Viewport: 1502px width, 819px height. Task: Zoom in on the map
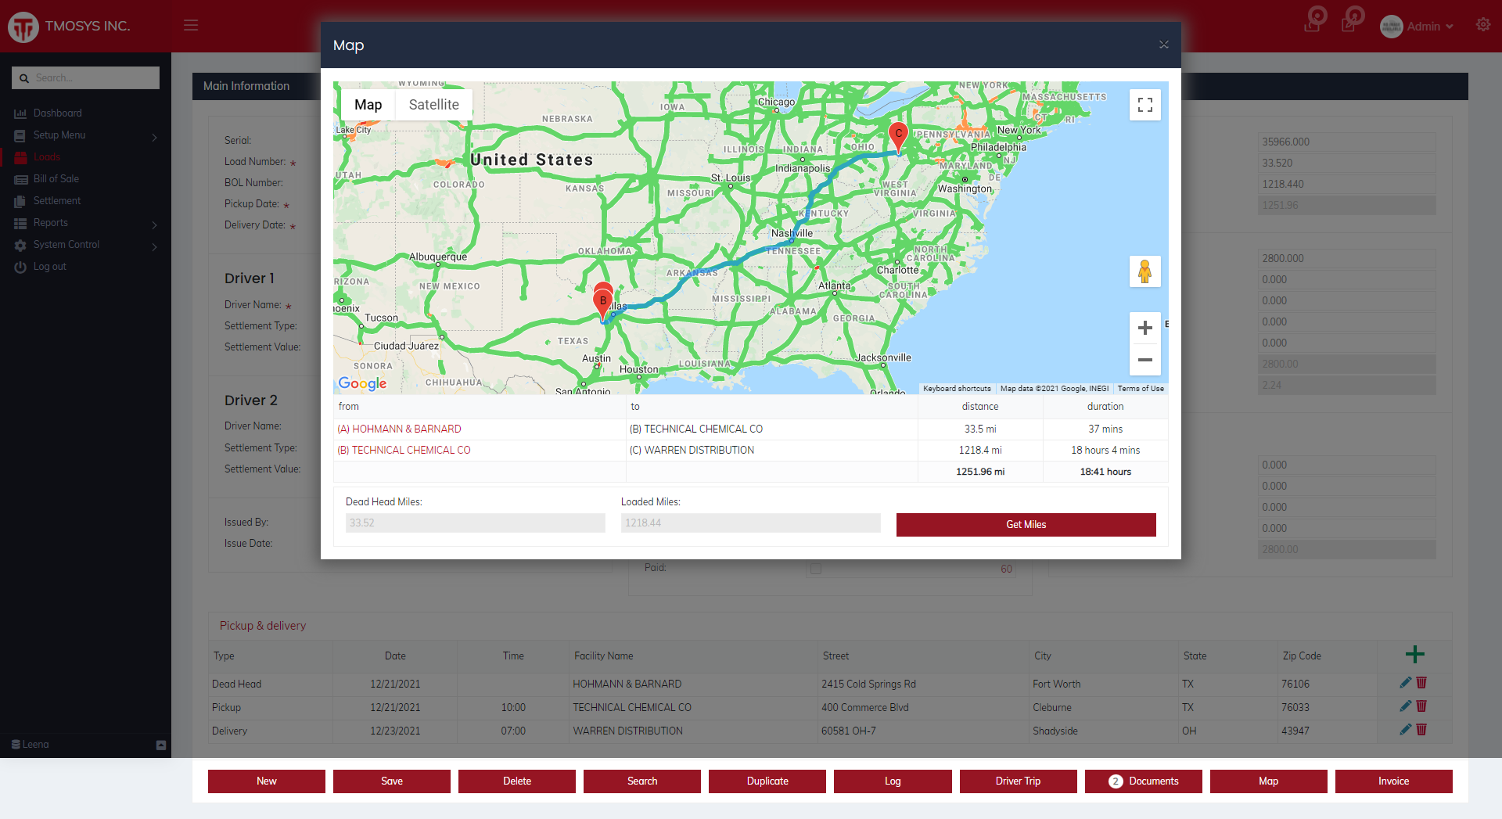pos(1145,328)
